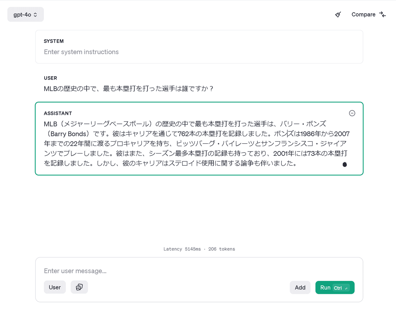Click the ASSISTANT role label
Image resolution: width=396 pixels, height=310 pixels.
tap(58, 113)
